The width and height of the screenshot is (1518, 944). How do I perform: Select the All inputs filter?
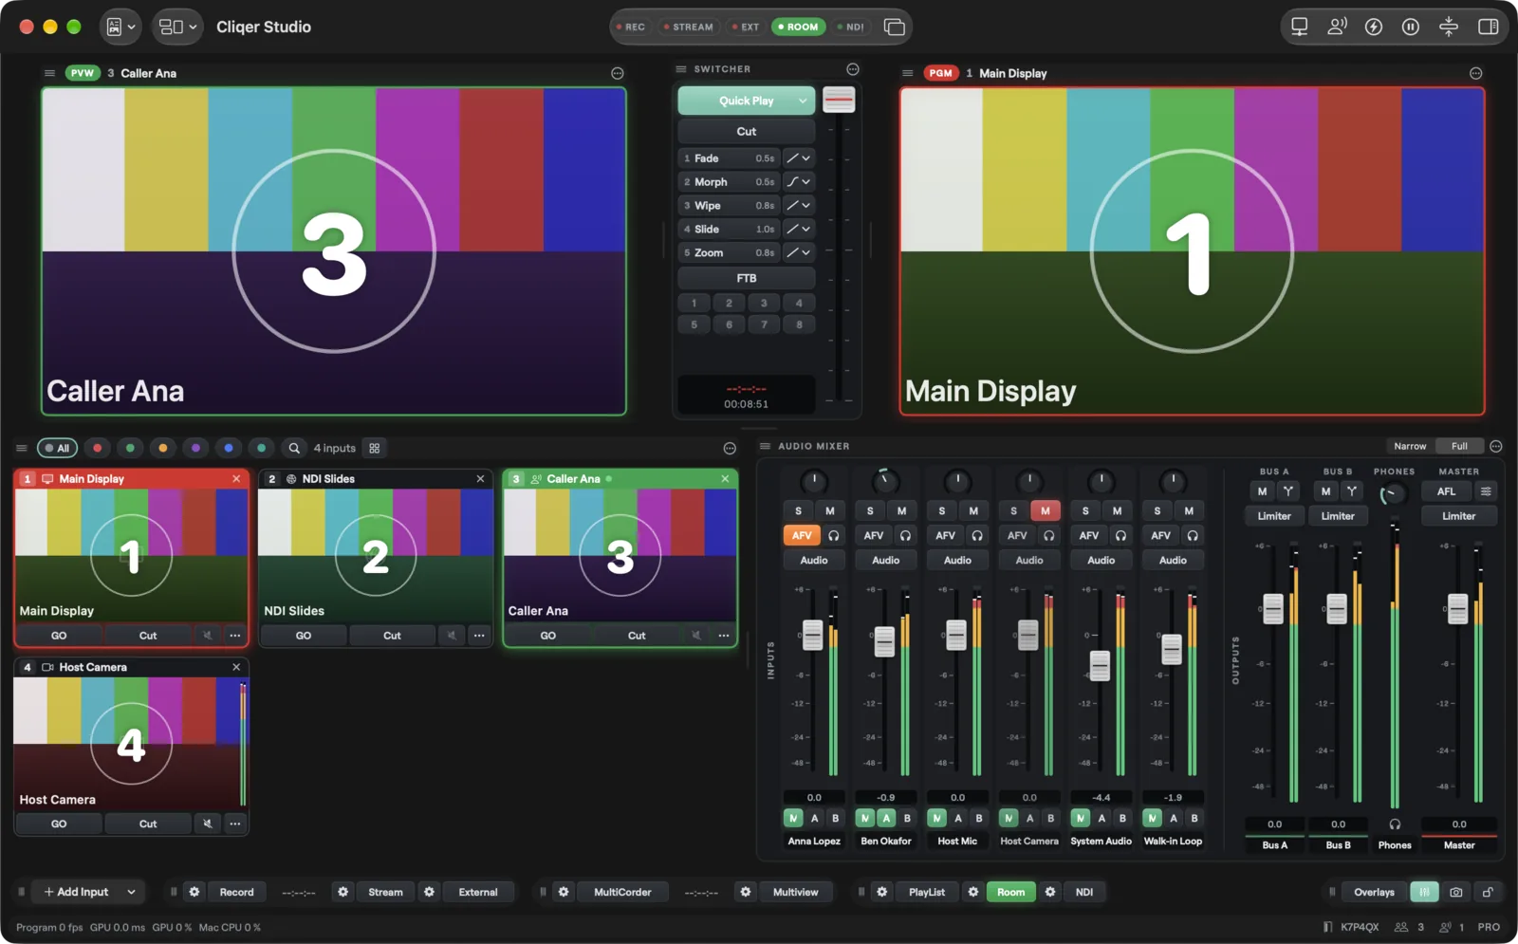pyautogui.click(x=57, y=448)
